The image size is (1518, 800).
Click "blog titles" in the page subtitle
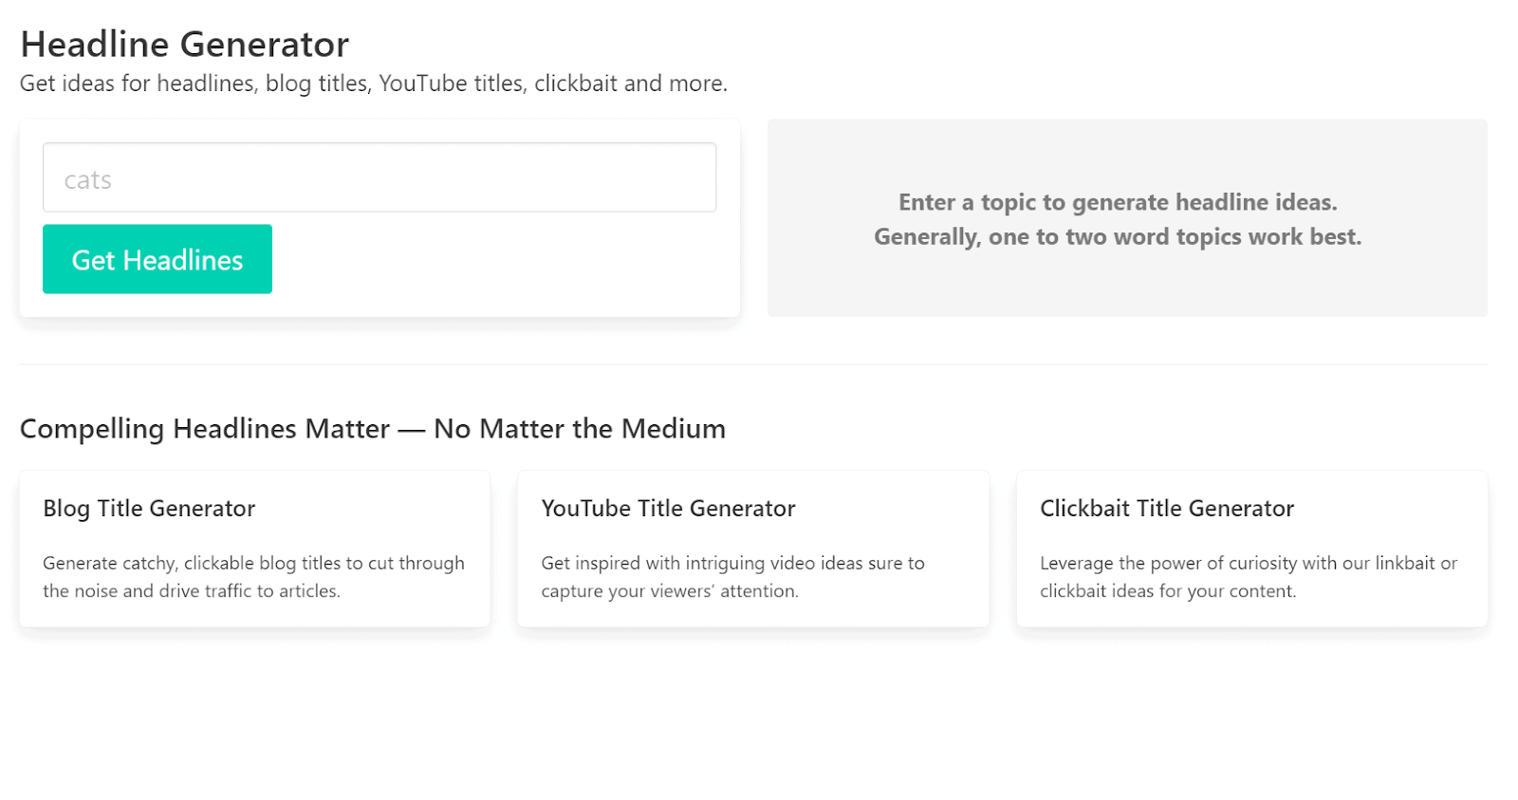(x=316, y=84)
